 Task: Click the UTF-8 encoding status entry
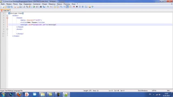[x=154, y=91]
